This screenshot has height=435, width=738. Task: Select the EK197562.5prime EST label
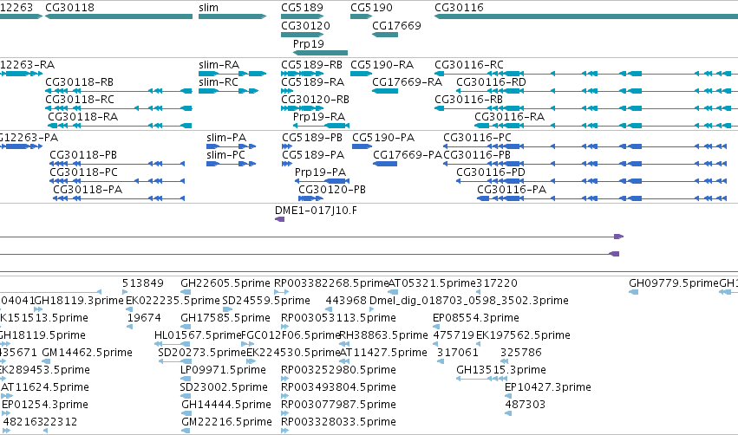tap(523, 334)
